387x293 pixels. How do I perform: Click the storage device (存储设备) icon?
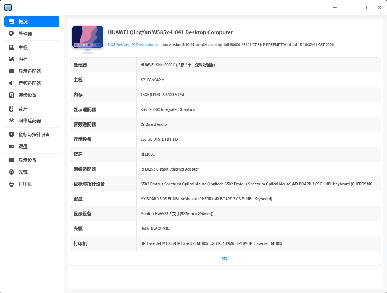pos(12,95)
